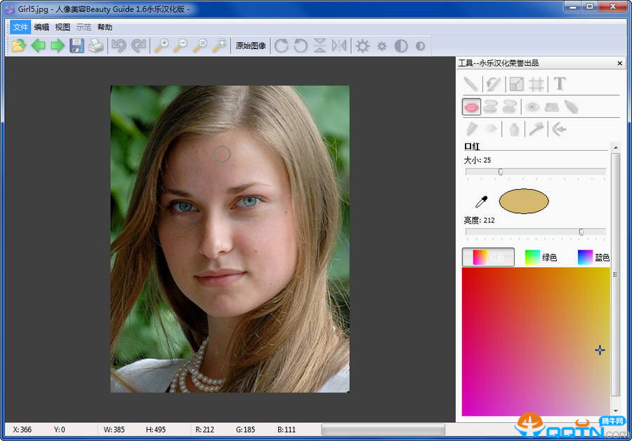This screenshot has width=632, height=441.
Task: Click the green right arrow next image icon
Action: [x=57, y=46]
